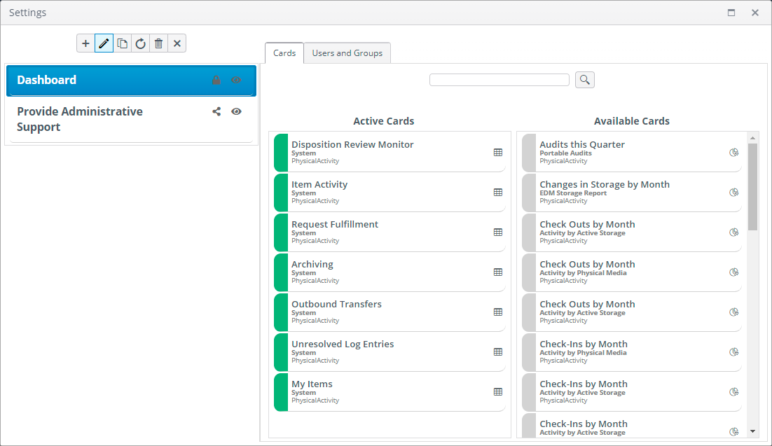Delete dashboard using trash icon
Screen dimensions: 772x446
click(x=158, y=43)
